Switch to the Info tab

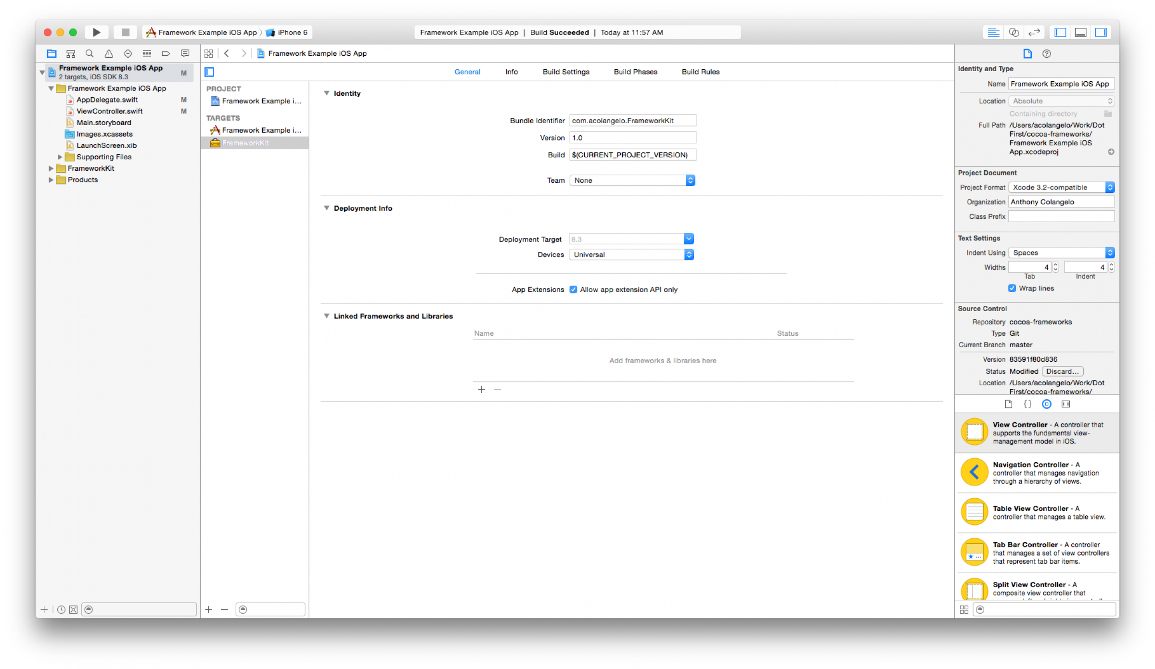512,72
